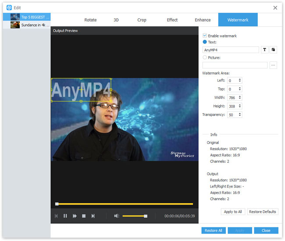Viewport: 285px width, 241px height.
Task: Open the watermark text color picker icon
Action: (x=273, y=50)
